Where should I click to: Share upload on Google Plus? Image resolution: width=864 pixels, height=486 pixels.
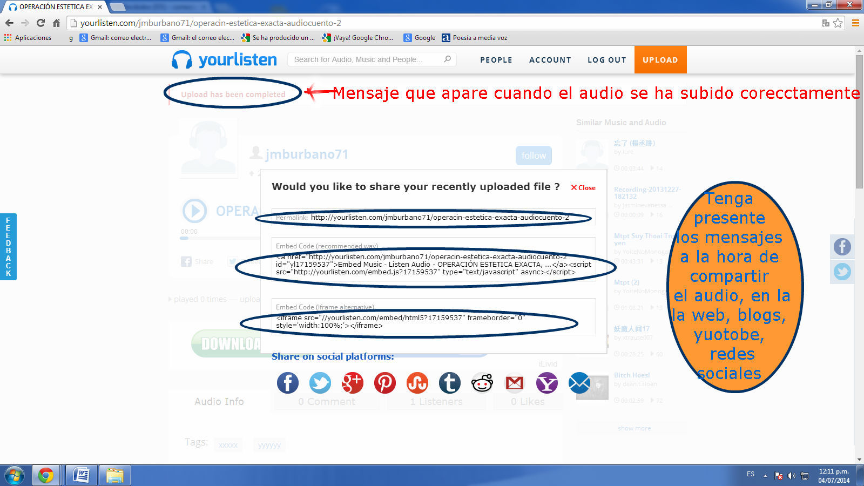pyautogui.click(x=353, y=383)
